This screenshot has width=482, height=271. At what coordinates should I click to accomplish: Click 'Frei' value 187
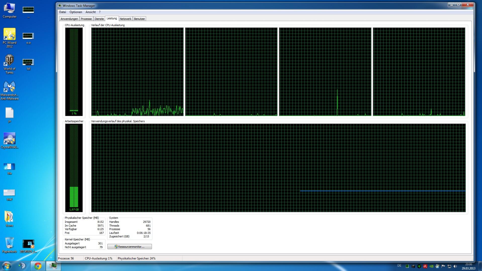pyautogui.click(x=101, y=233)
